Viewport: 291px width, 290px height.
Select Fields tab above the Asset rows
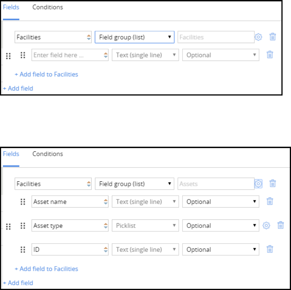[x=11, y=154]
